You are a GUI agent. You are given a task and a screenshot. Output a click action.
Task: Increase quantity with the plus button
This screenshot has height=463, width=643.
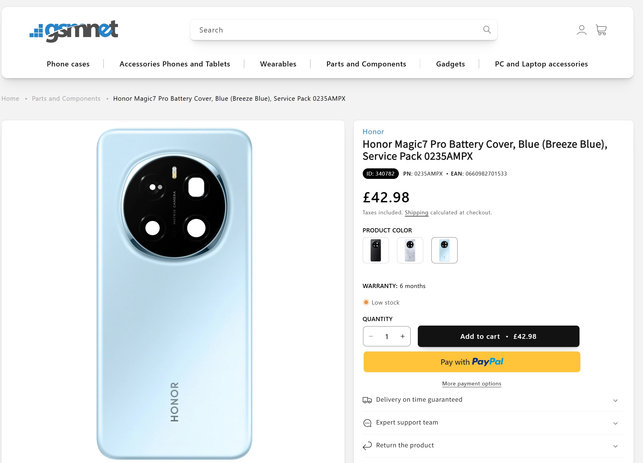[x=402, y=336]
